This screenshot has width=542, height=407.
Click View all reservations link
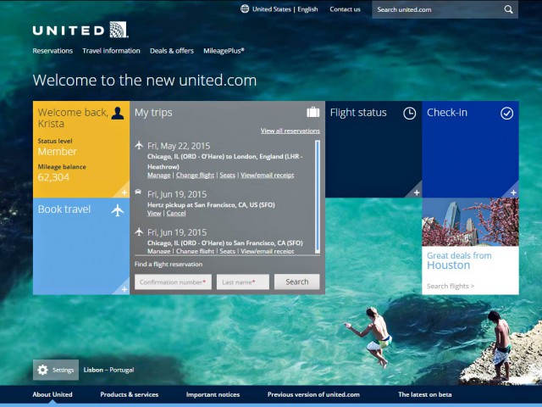point(290,131)
